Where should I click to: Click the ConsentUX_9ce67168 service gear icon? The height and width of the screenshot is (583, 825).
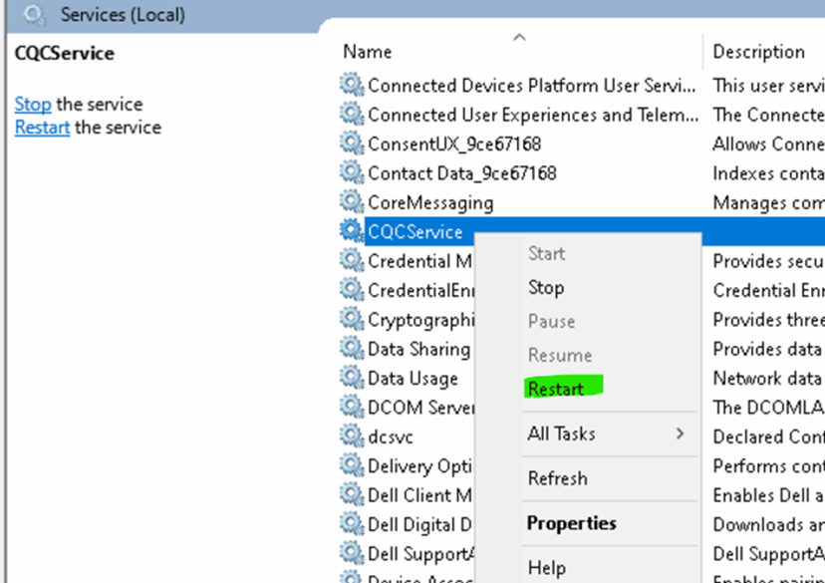pos(352,144)
